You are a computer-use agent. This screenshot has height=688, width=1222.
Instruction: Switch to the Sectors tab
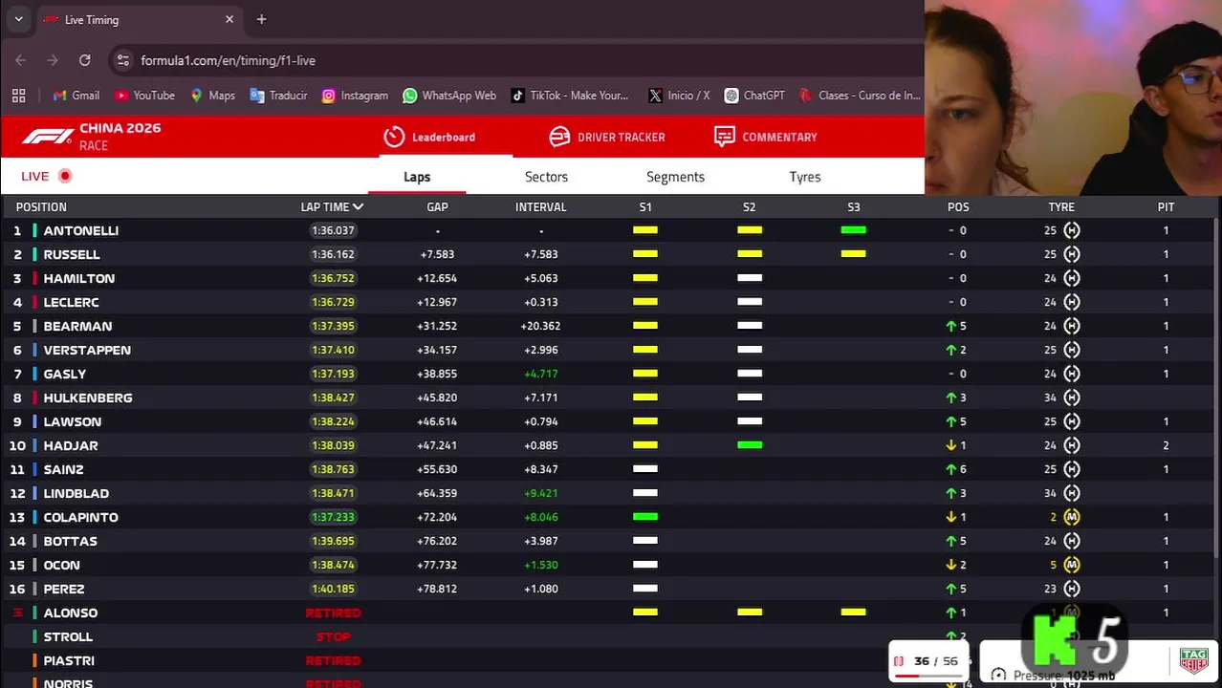pyautogui.click(x=546, y=177)
